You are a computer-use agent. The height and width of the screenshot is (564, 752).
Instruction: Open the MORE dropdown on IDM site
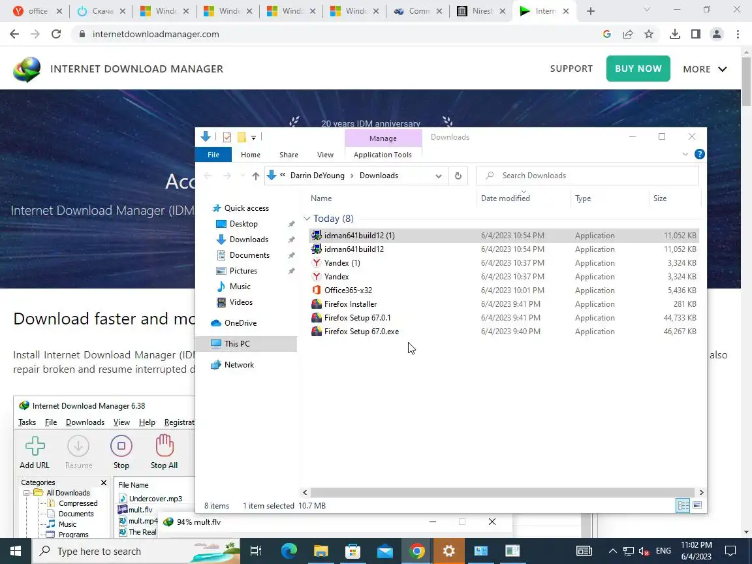(705, 69)
